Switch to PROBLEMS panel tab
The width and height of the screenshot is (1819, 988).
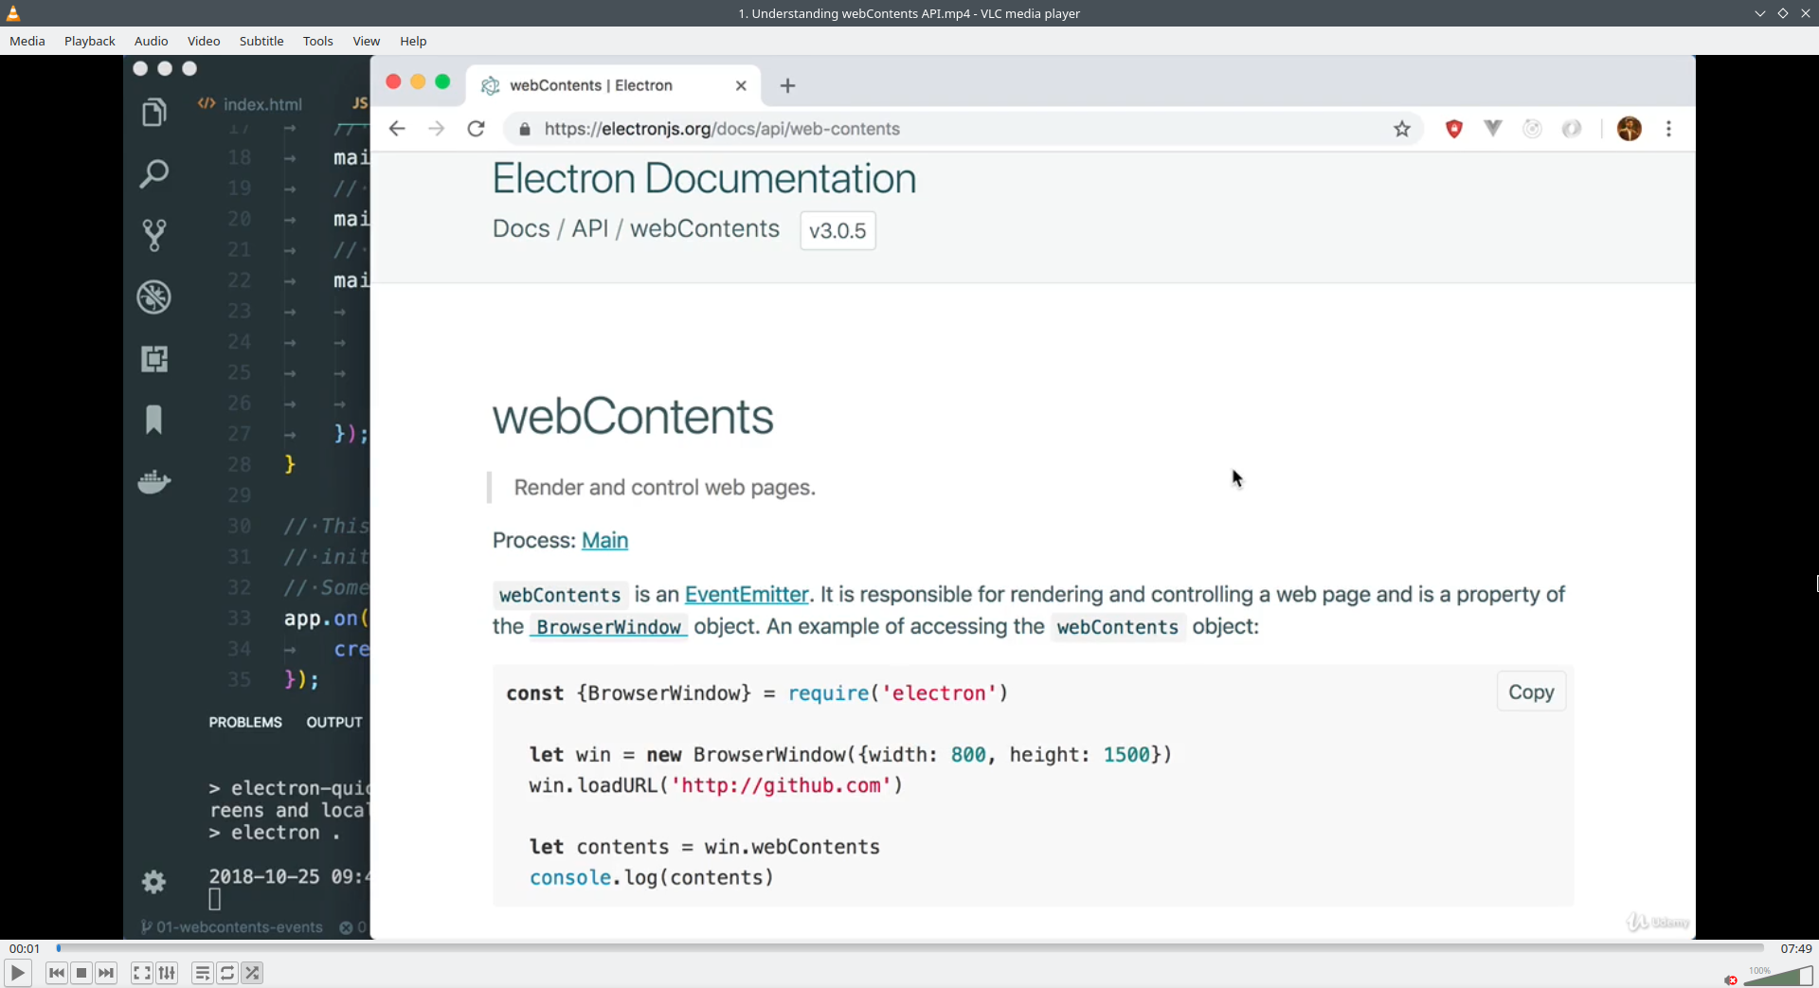click(x=245, y=722)
